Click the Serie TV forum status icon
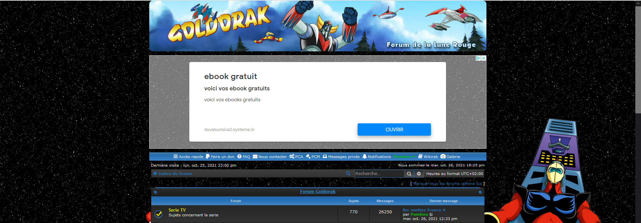Screen dimensions: 641x223 pos(159,214)
